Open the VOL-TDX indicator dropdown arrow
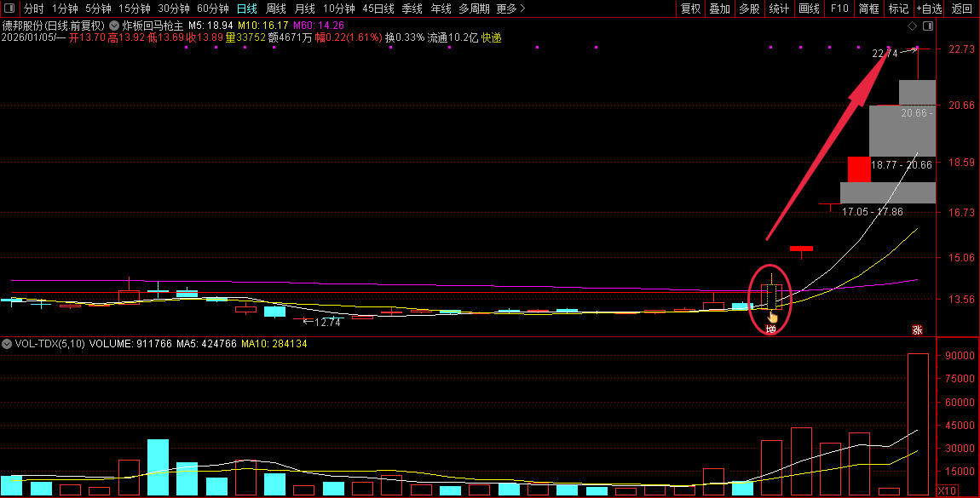 click(x=7, y=344)
